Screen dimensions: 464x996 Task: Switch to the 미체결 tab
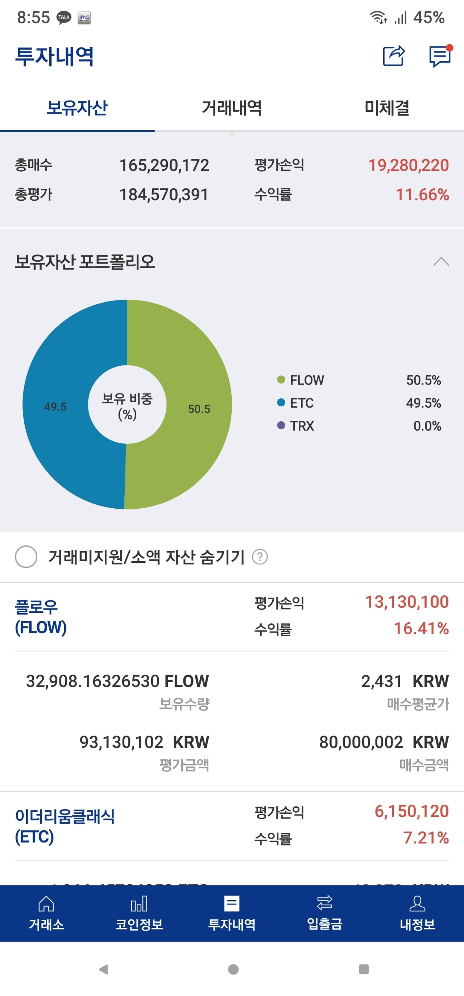point(387,108)
